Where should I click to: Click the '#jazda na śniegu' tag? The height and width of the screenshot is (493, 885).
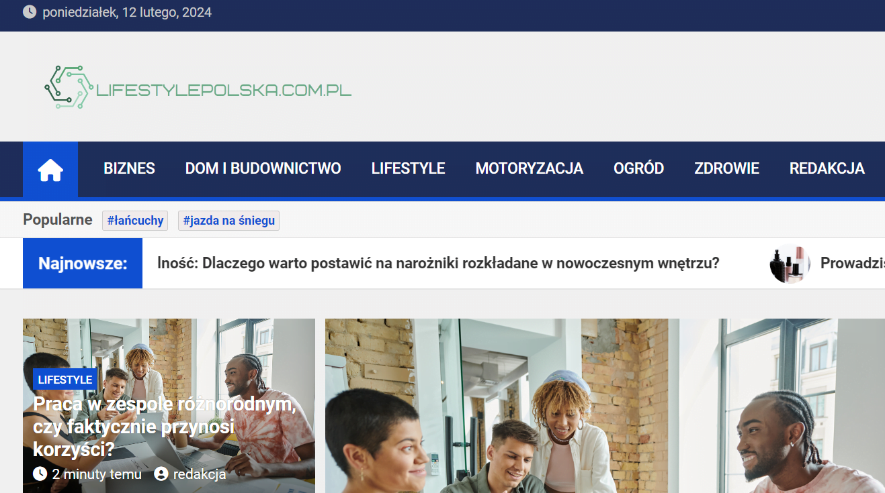228,220
